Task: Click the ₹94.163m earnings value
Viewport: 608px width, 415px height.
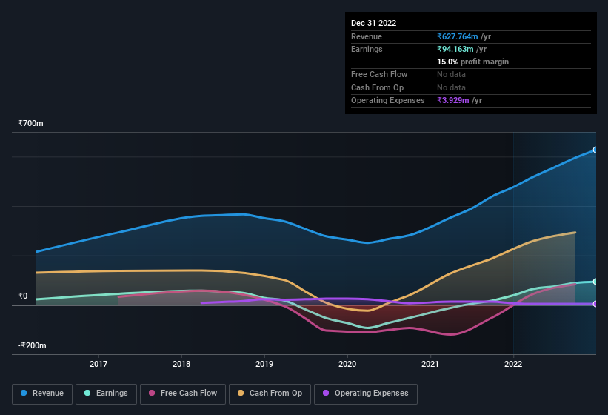Action: 455,49
